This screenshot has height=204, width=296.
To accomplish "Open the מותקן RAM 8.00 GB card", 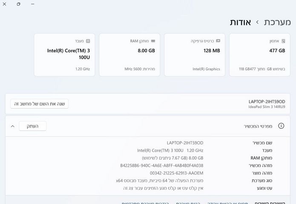I will tap(129, 55).
